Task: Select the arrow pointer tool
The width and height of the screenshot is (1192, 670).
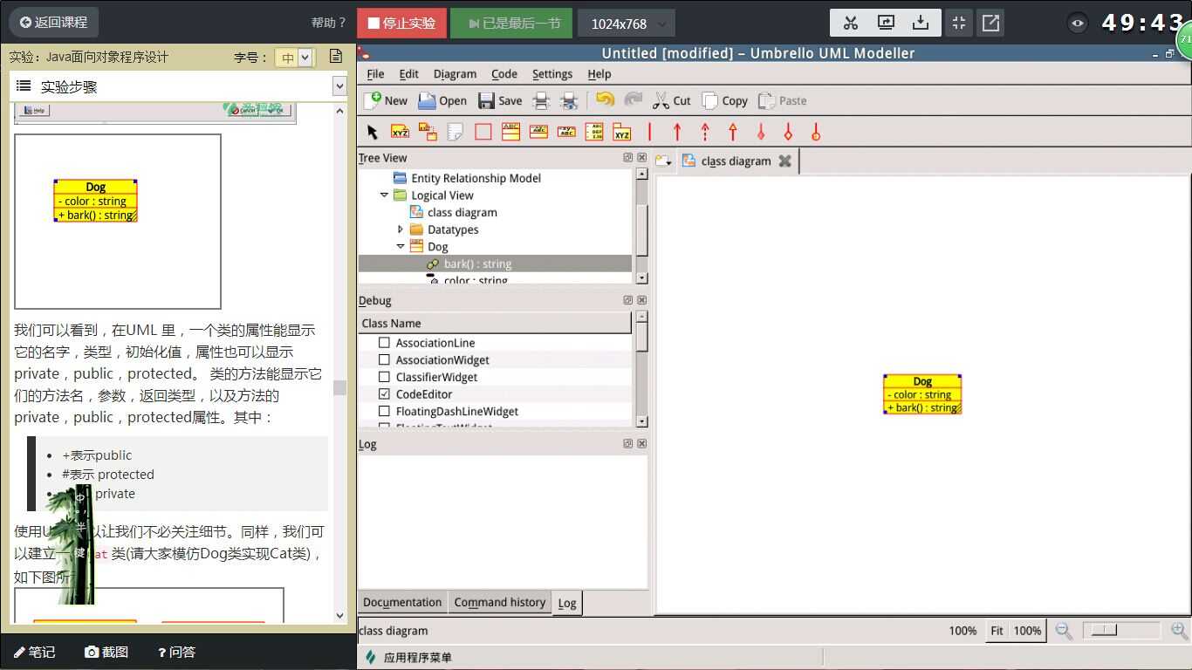Action: 373,132
